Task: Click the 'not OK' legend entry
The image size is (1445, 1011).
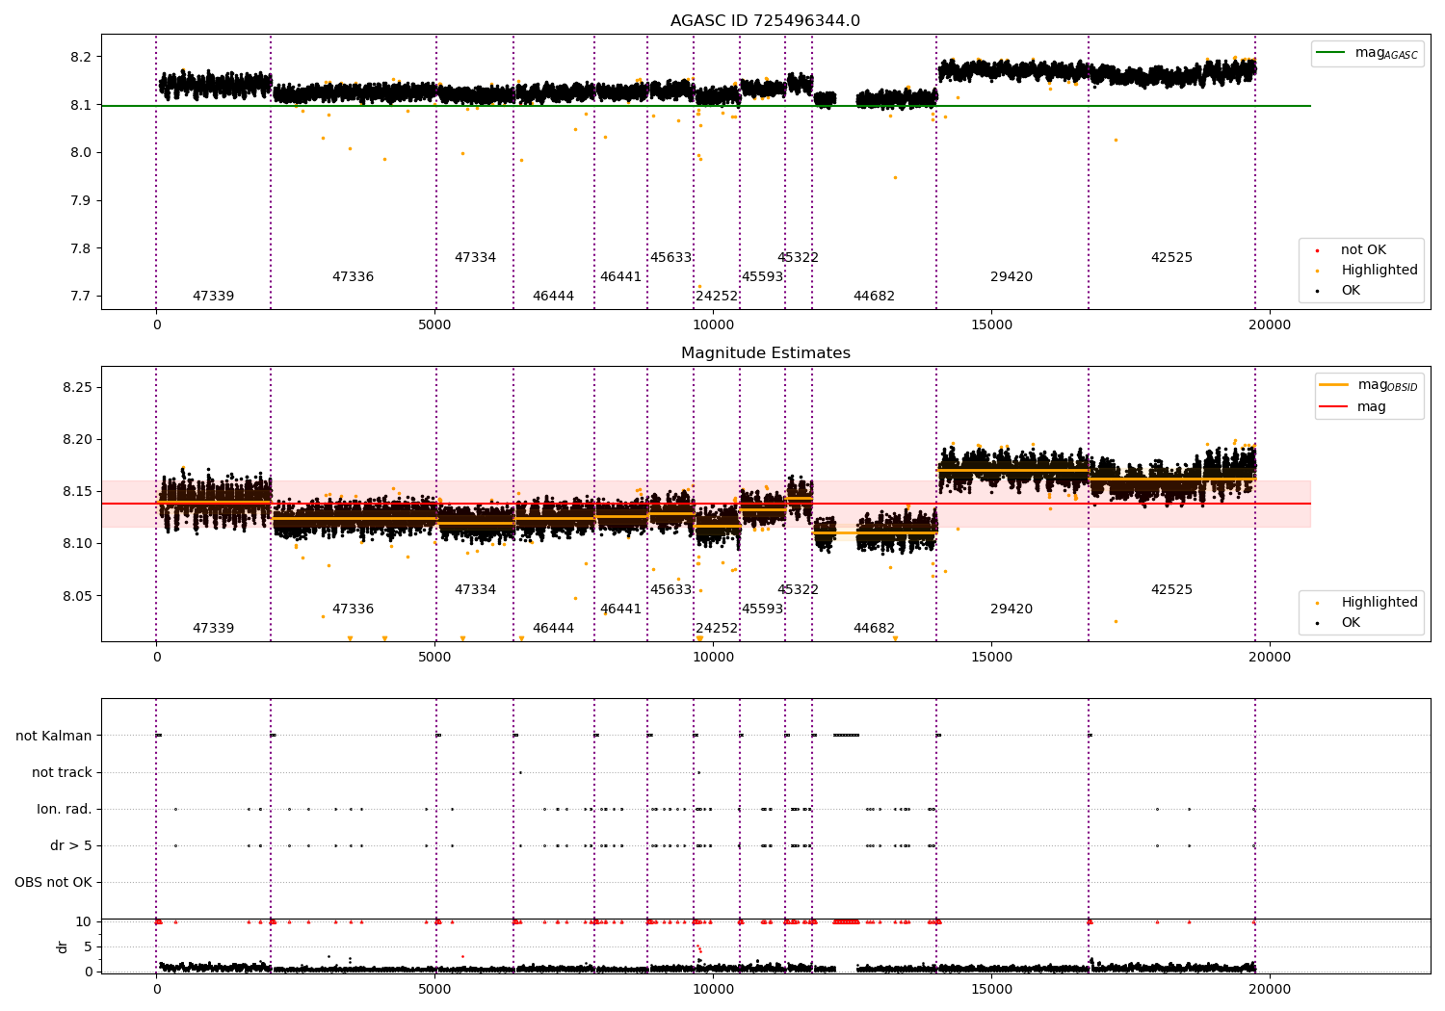Action: tap(1353, 250)
